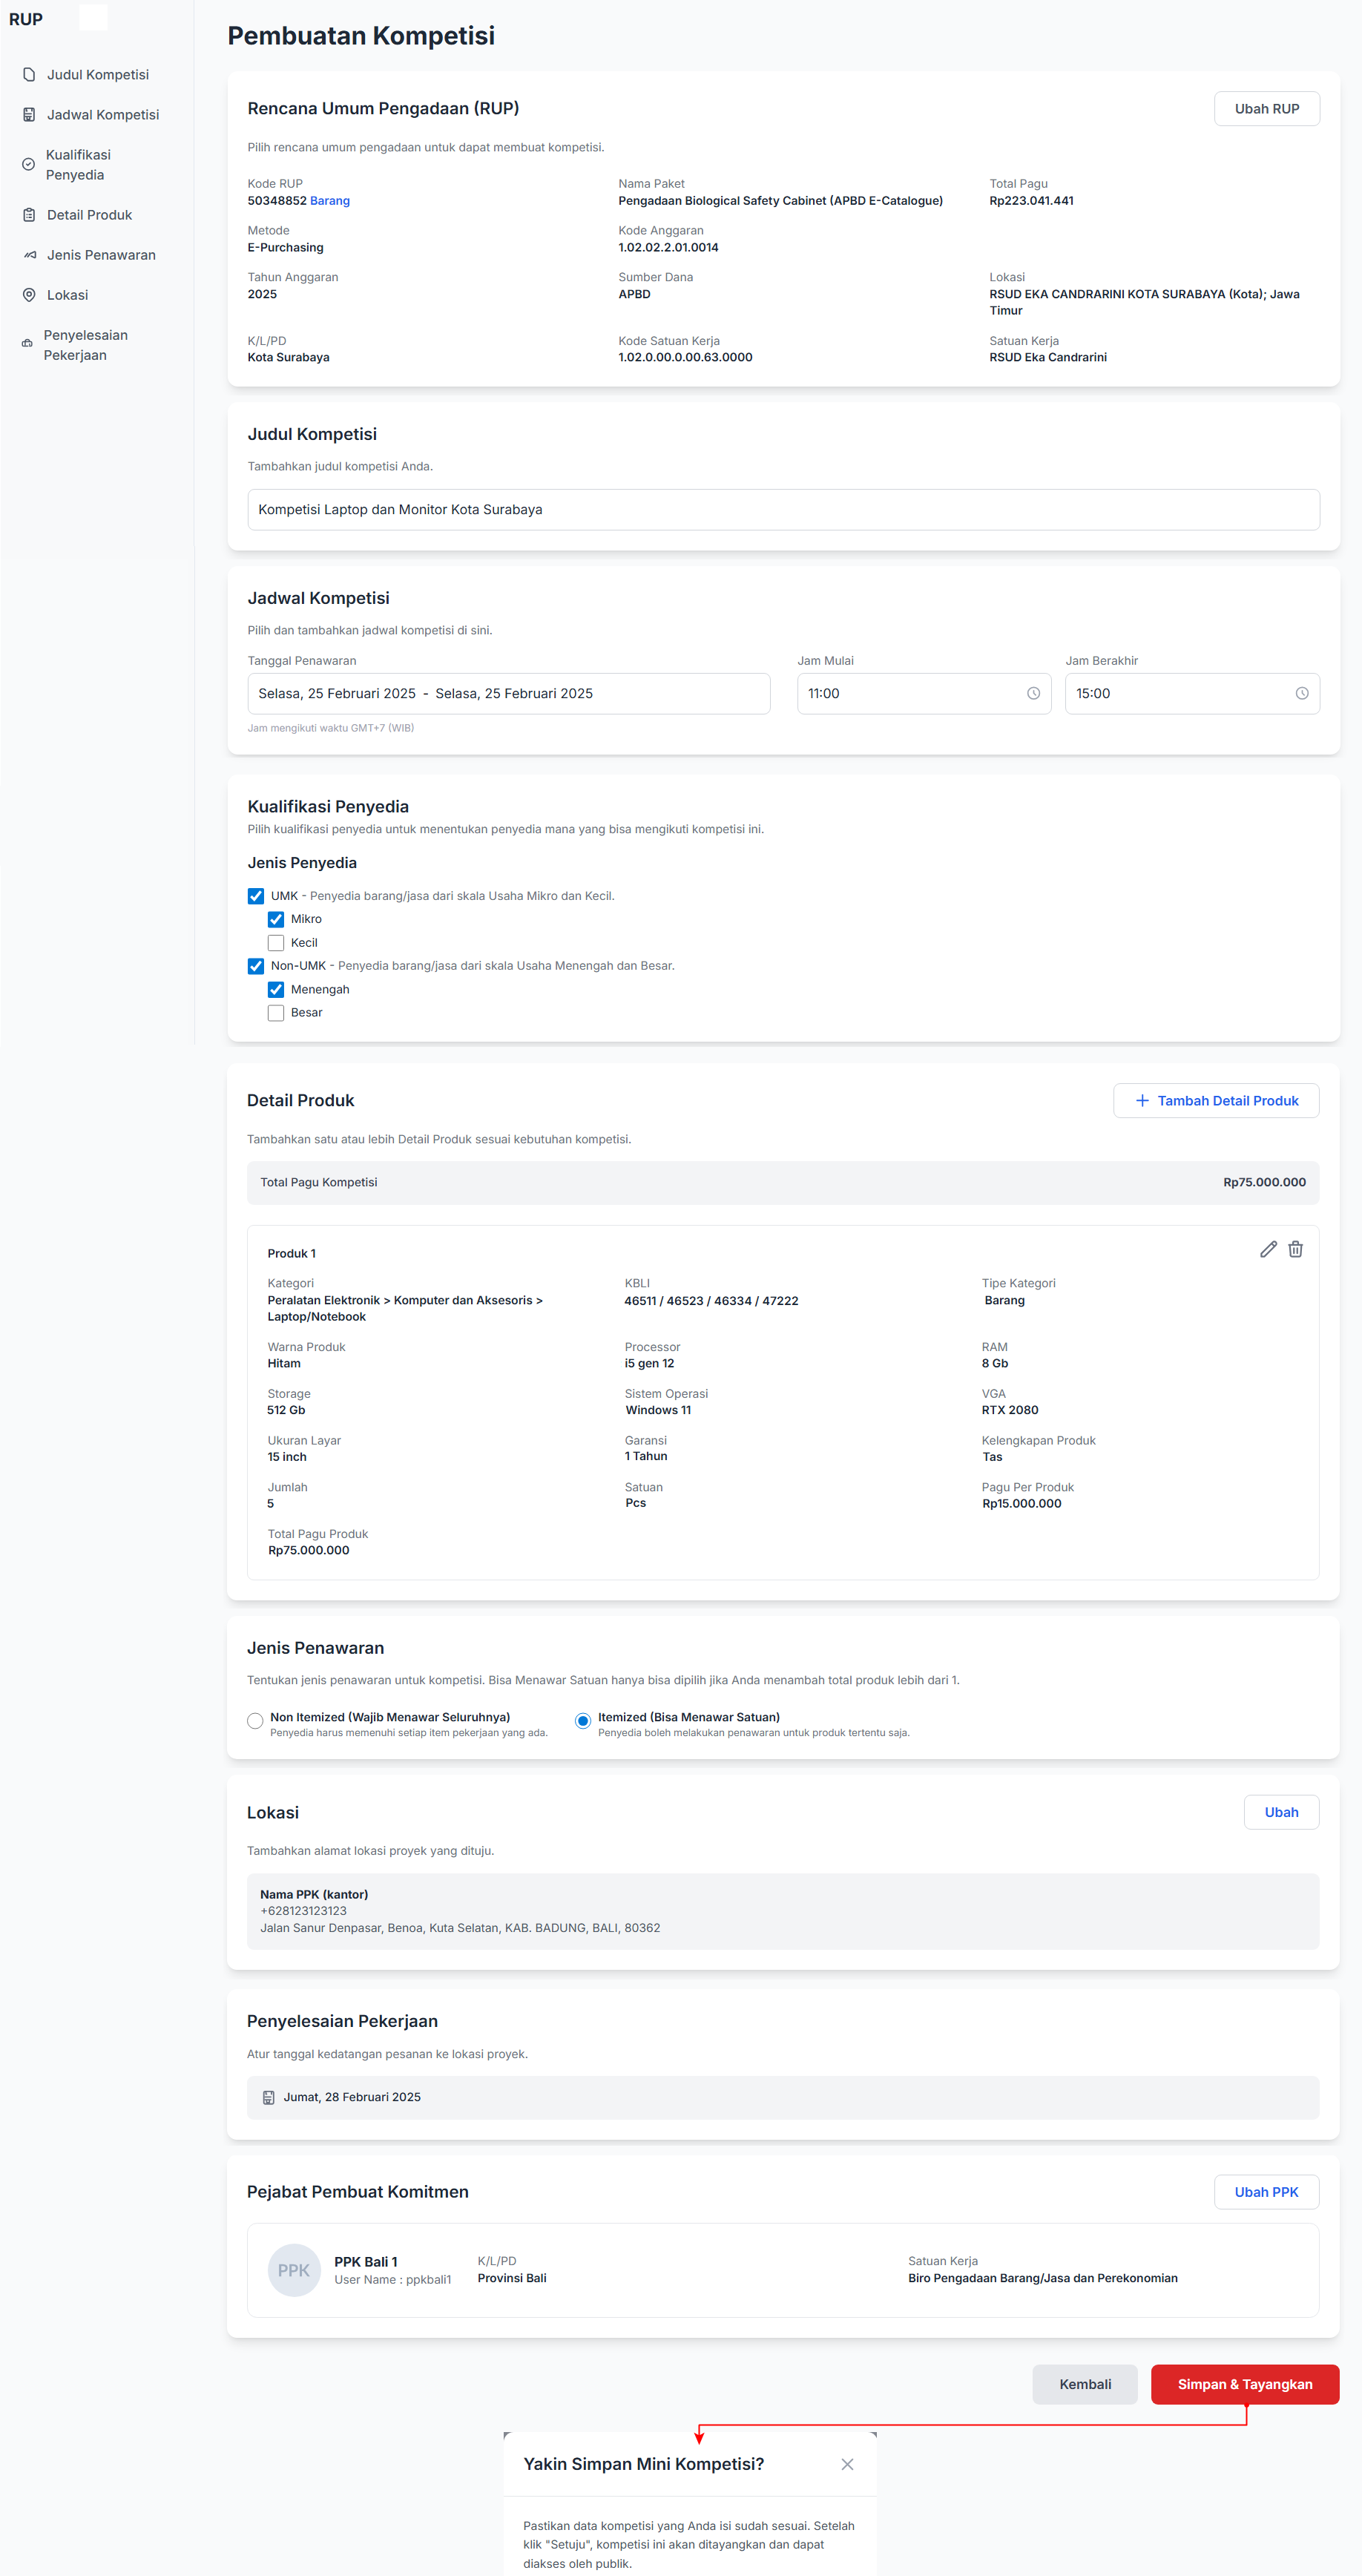1362x2576 pixels.
Task: Click Tambah Detail Produk button
Action: 1215,1100
